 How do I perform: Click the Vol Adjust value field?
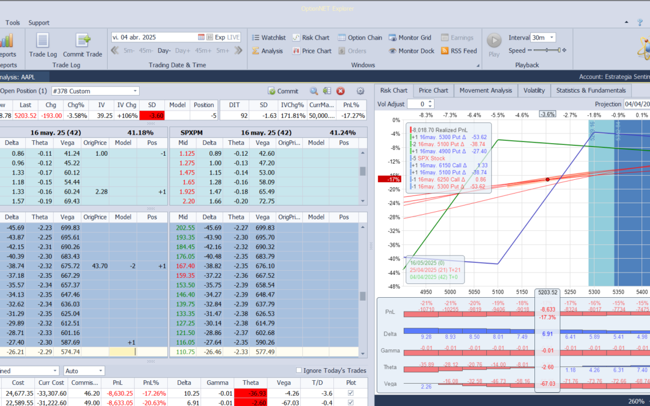pyautogui.click(x=416, y=104)
